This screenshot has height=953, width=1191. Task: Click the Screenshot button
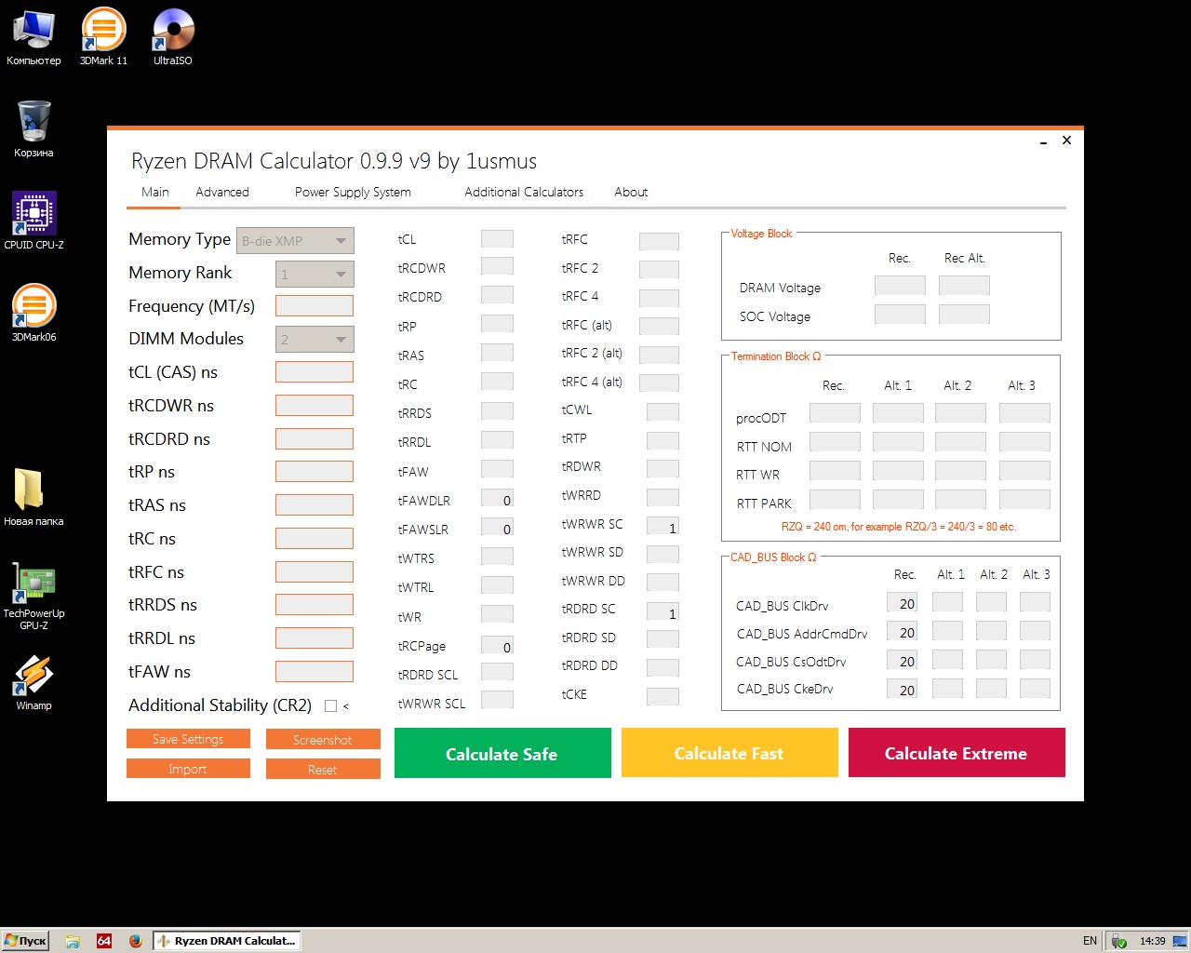click(x=323, y=740)
